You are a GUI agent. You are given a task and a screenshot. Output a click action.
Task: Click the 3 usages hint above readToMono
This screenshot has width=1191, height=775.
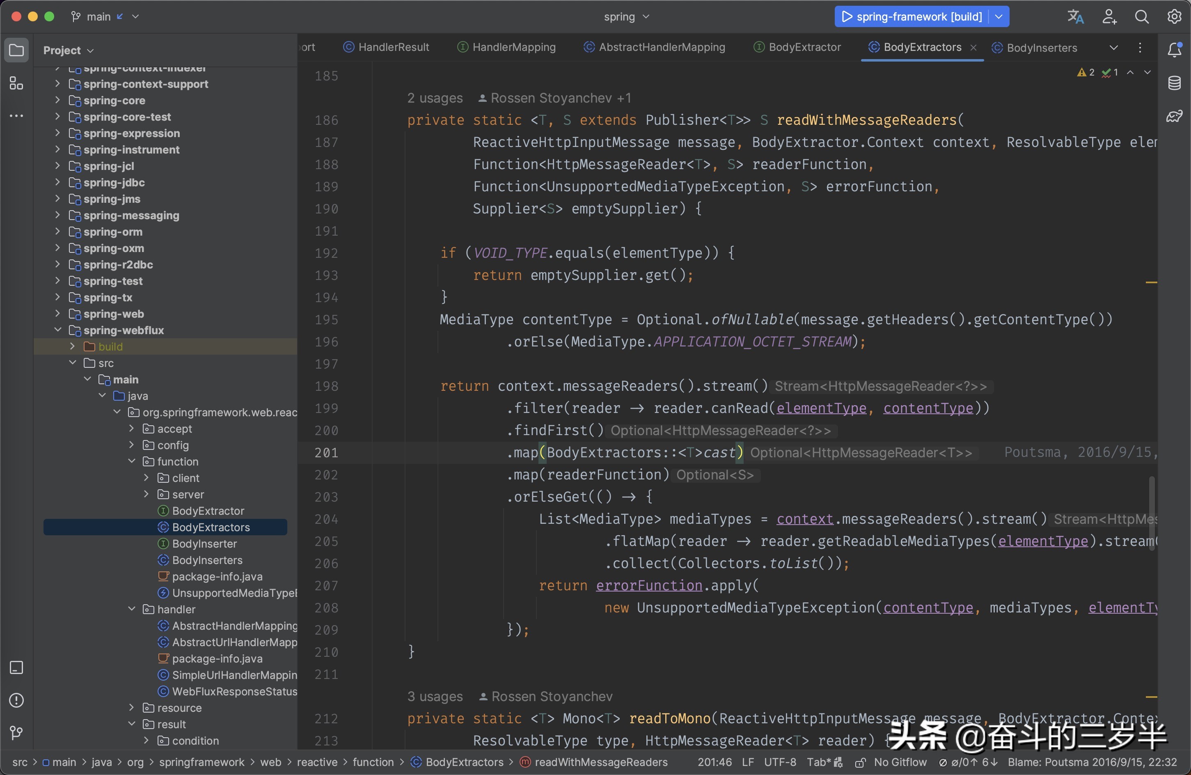(x=435, y=697)
